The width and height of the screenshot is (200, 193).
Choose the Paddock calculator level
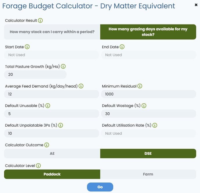pos(52,174)
